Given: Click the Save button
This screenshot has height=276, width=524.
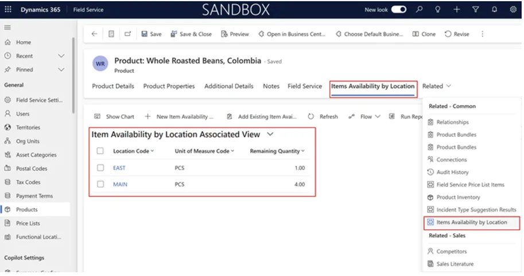Looking at the screenshot, I should click(152, 34).
